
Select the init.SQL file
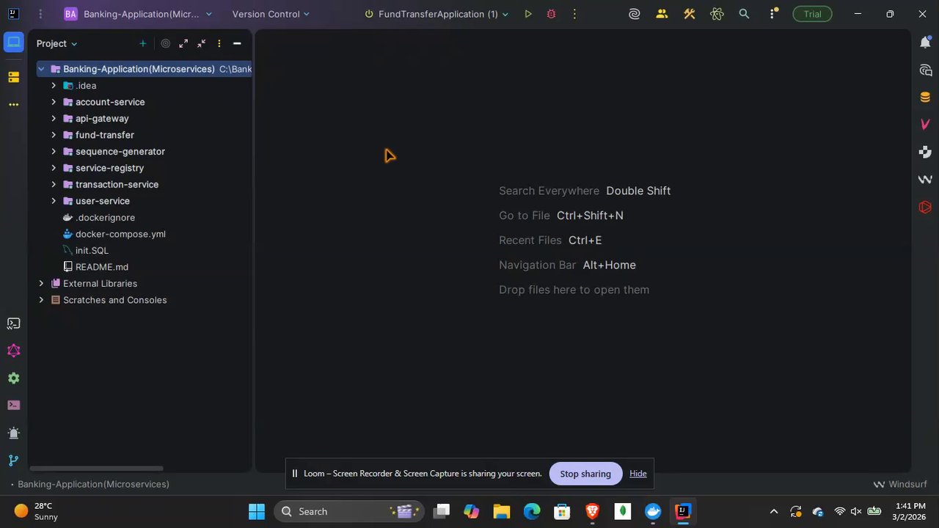92,250
